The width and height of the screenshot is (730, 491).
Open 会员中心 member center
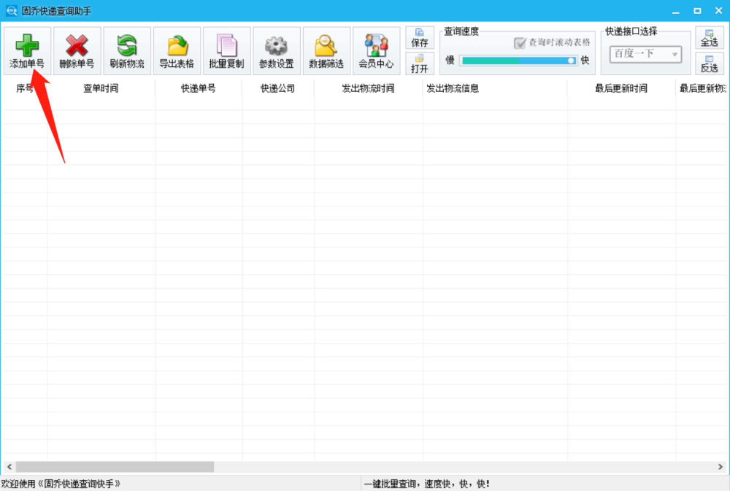point(376,51)
